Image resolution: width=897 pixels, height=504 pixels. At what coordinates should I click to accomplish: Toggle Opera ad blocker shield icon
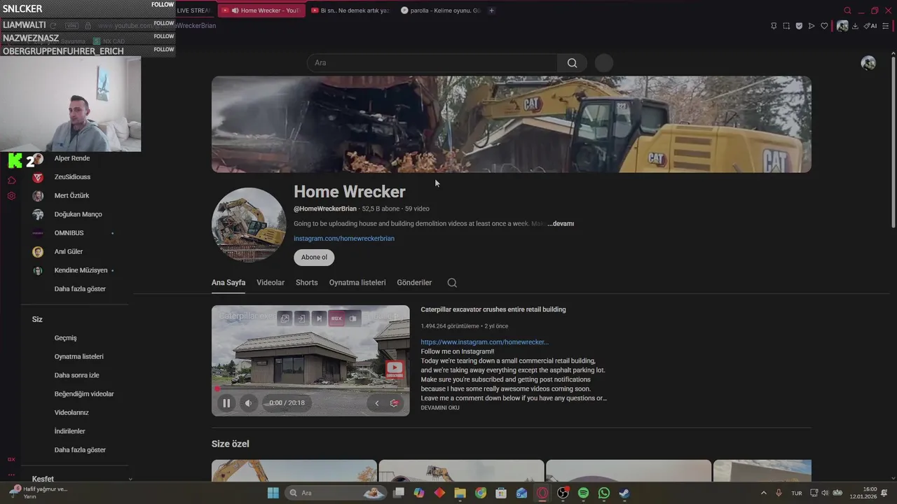pyautogui.click(x=799, y=26)
